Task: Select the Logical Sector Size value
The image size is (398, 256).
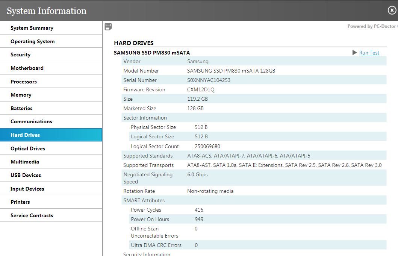Action: coord(201,136)
